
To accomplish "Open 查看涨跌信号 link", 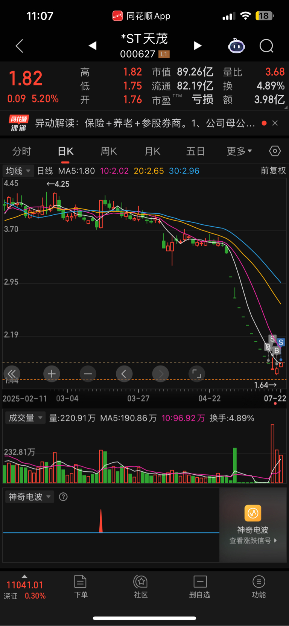I will [253, 541].
